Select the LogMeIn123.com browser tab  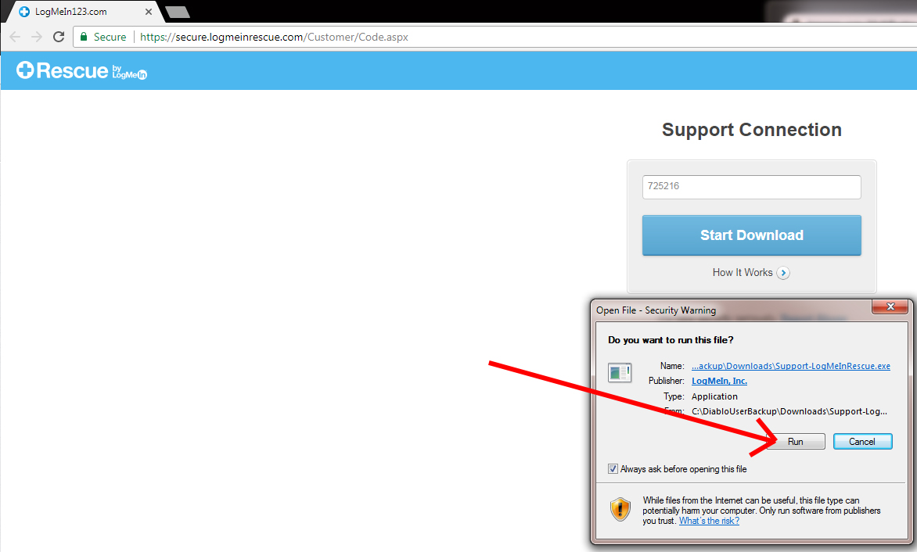[x=71, y=12]
